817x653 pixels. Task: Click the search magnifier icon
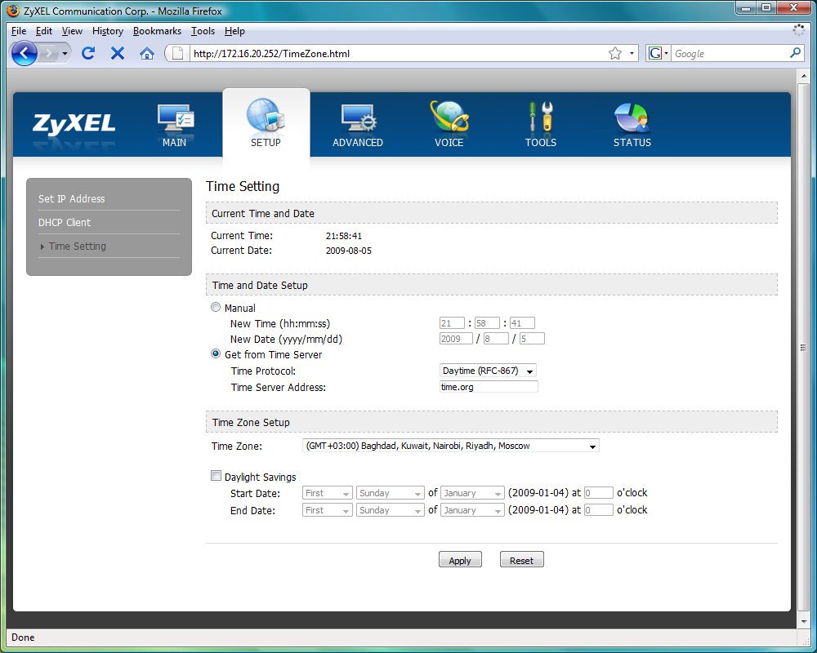(x=795, y=52)
